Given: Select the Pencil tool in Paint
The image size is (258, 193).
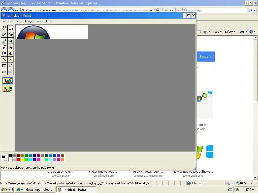Looking at the screenshot, I should click(x=4, y=47).
